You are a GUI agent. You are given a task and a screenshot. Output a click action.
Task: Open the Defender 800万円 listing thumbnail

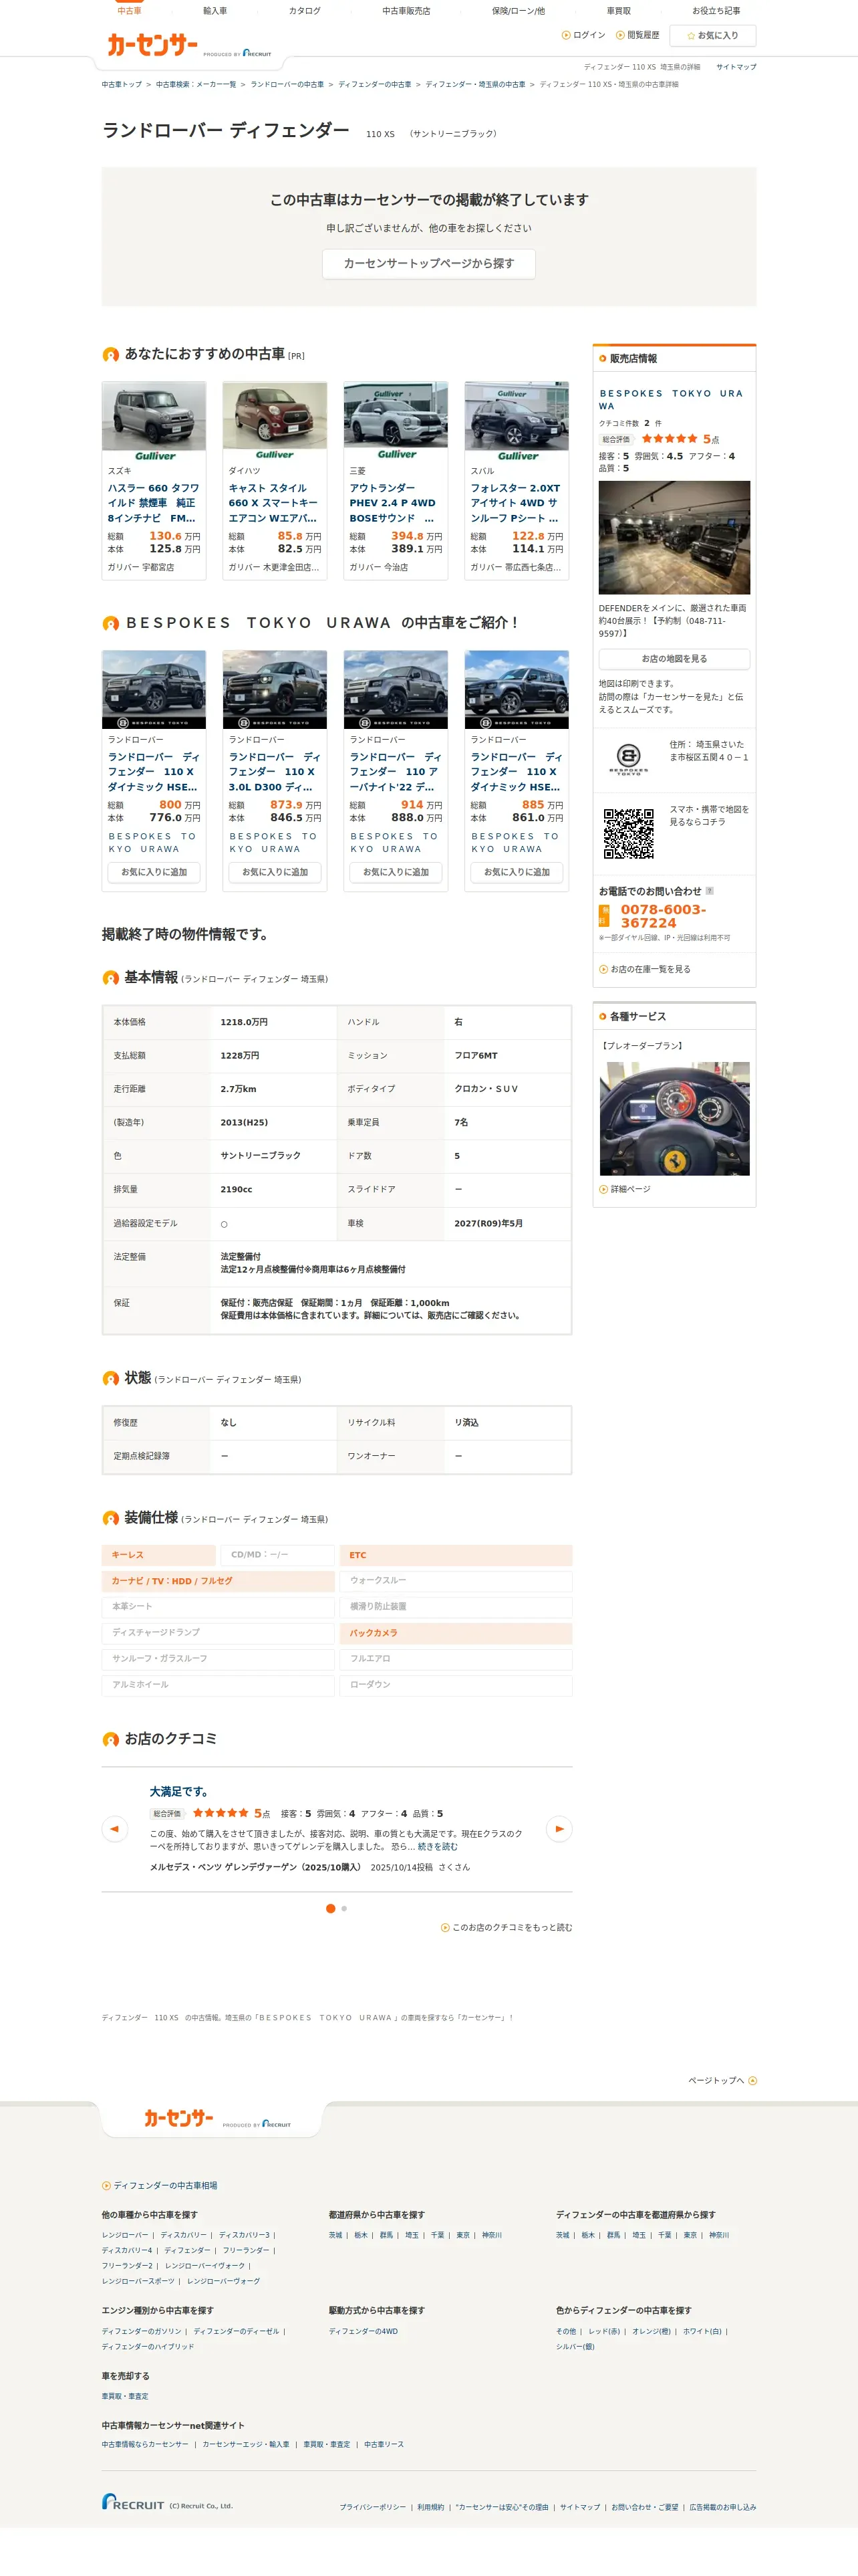[154, 689]
